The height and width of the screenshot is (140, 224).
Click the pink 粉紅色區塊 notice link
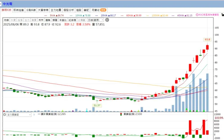coord(209,15)
